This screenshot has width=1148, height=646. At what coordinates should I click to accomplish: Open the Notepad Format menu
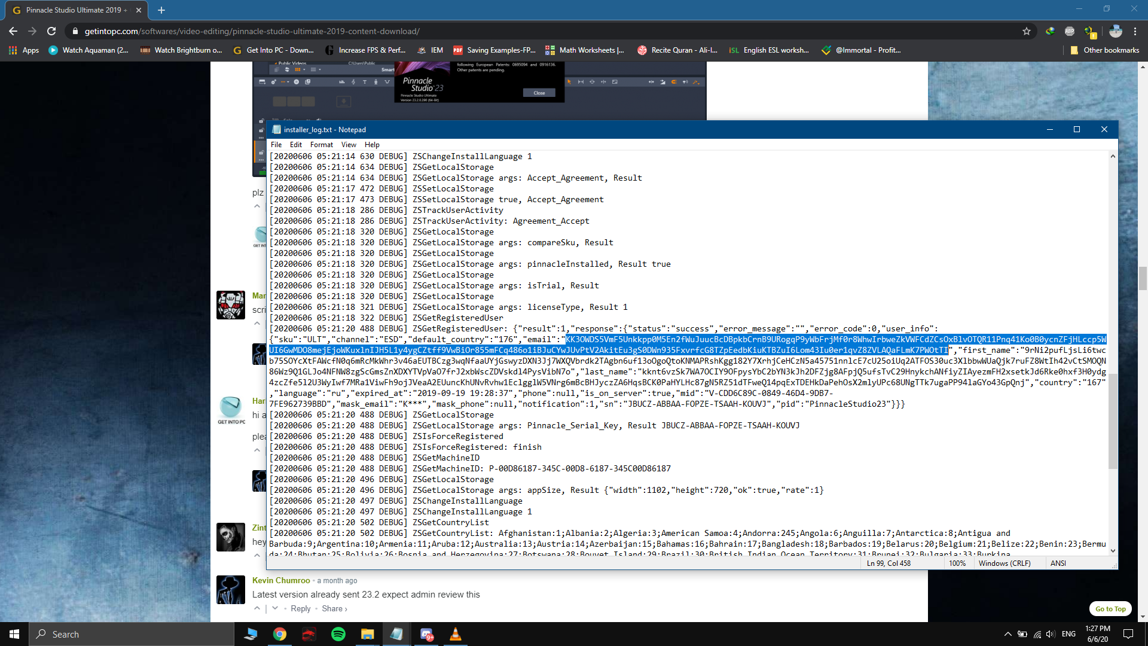(322, 145)
